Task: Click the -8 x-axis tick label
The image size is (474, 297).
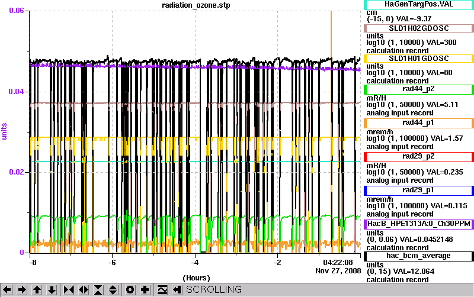Action: point(33,263)
